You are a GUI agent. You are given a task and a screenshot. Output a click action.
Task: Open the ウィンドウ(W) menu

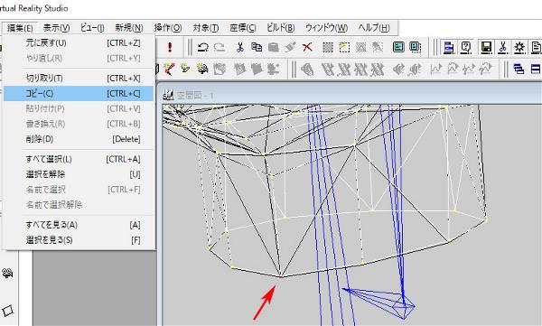coord(326,28)
